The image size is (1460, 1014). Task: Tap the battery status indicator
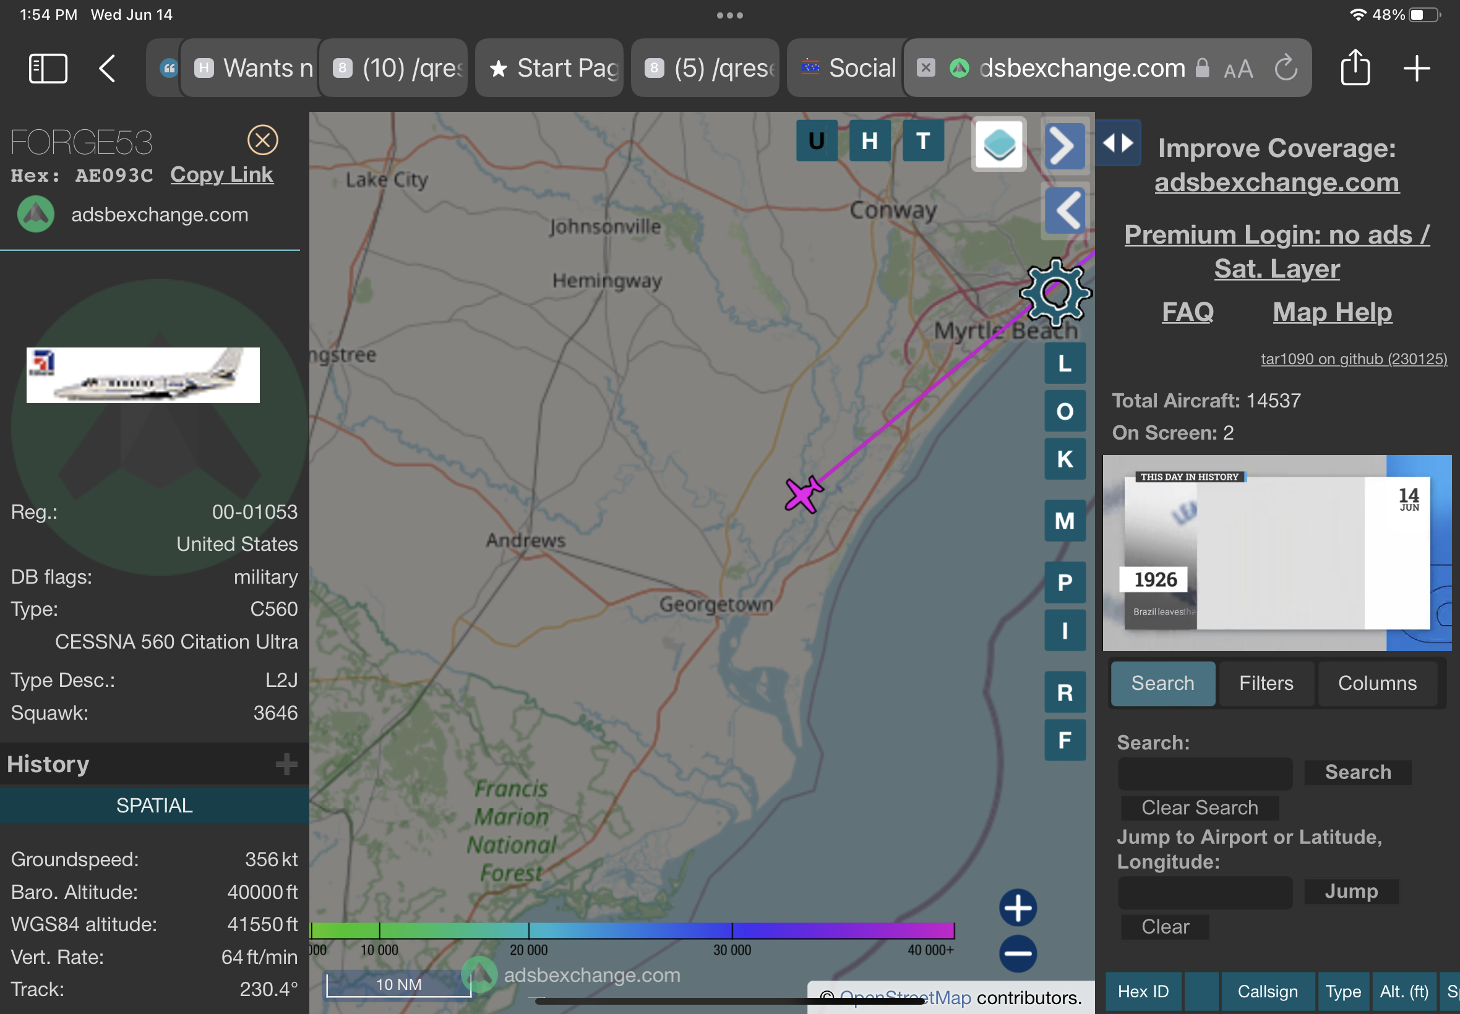pos(1424,15)
